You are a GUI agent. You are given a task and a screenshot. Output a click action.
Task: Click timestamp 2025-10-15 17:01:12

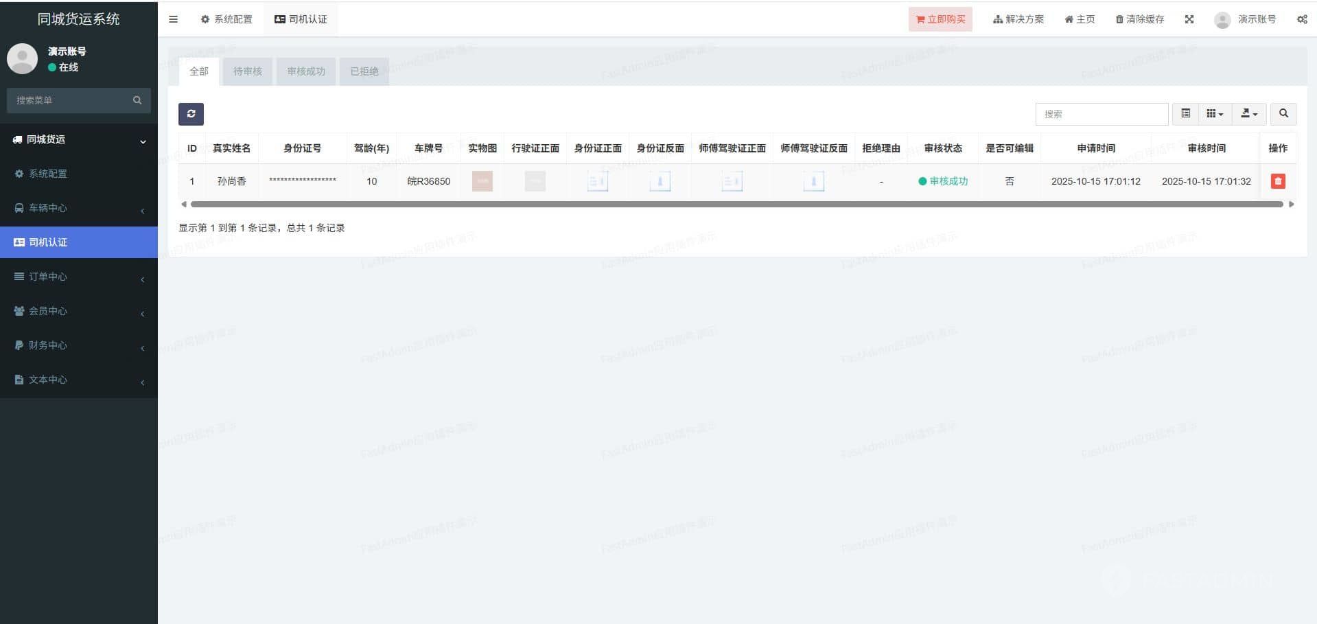(1096, 181)
